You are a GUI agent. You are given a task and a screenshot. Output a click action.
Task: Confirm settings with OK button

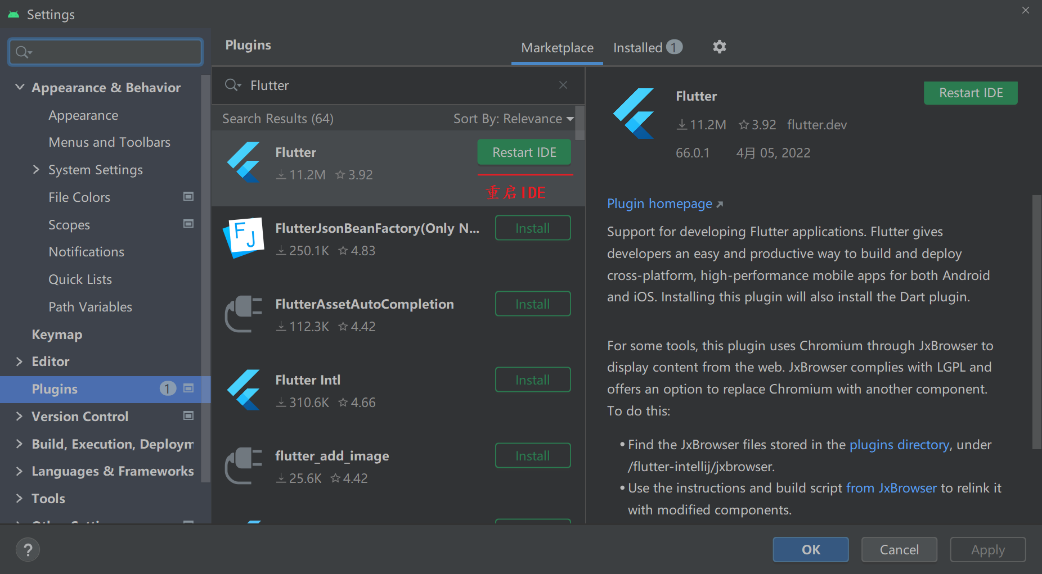tap(811, 549)
